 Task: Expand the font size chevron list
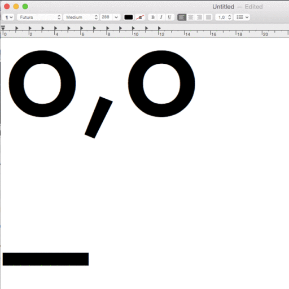pos(116,17)
